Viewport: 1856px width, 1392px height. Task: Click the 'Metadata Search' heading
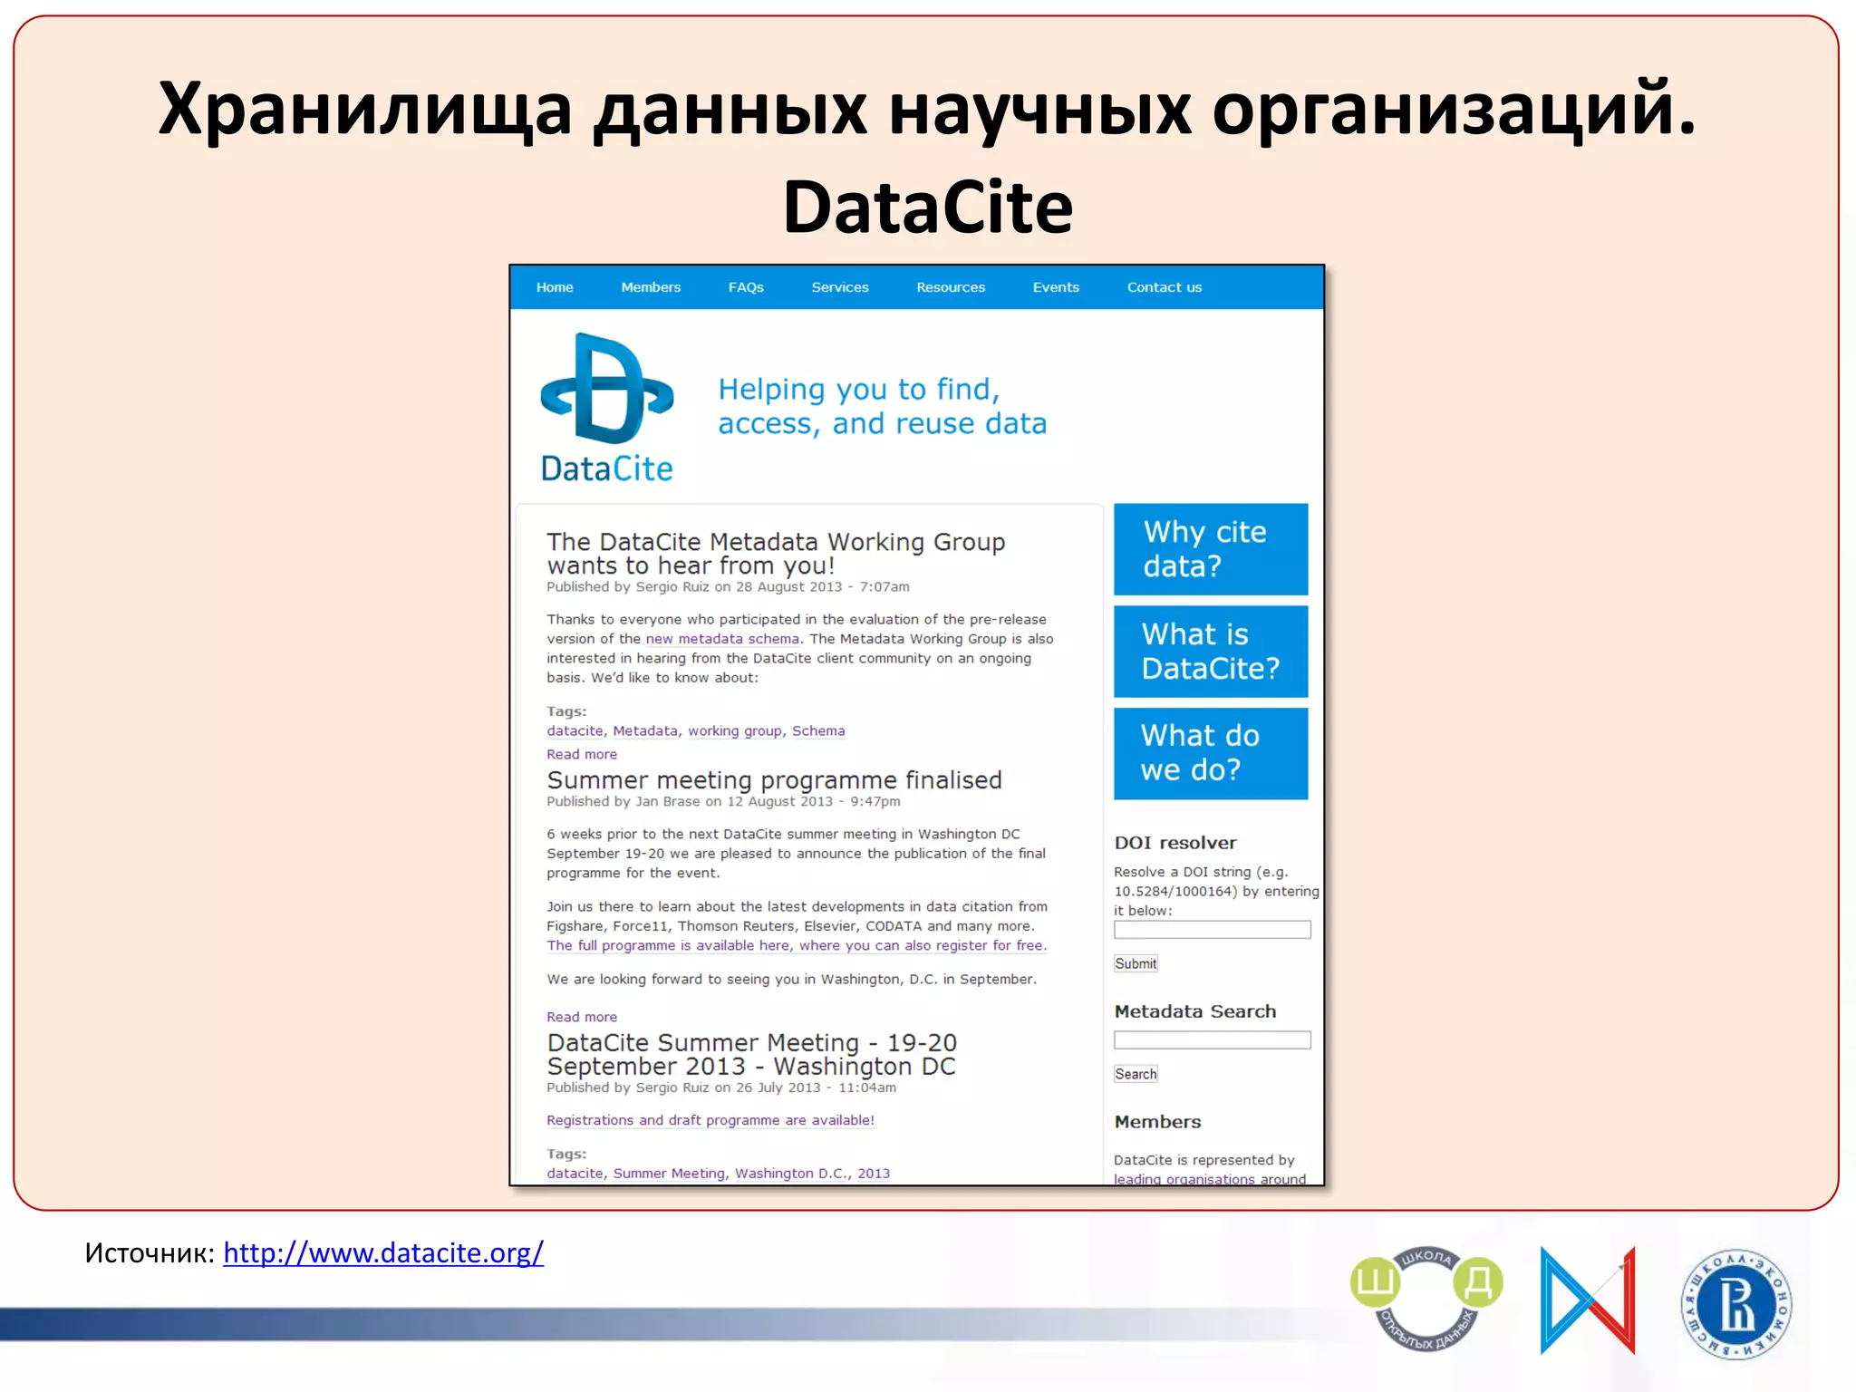[x=1195, y=1011]
